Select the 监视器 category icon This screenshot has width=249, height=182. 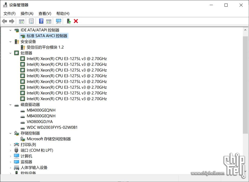click(x=17, y=162)
